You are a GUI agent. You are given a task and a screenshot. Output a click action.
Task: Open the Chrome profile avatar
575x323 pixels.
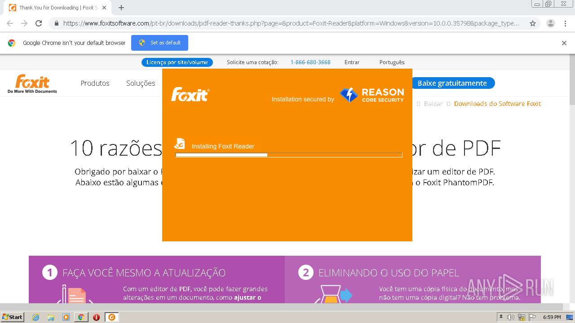click(x=551, y=23)
